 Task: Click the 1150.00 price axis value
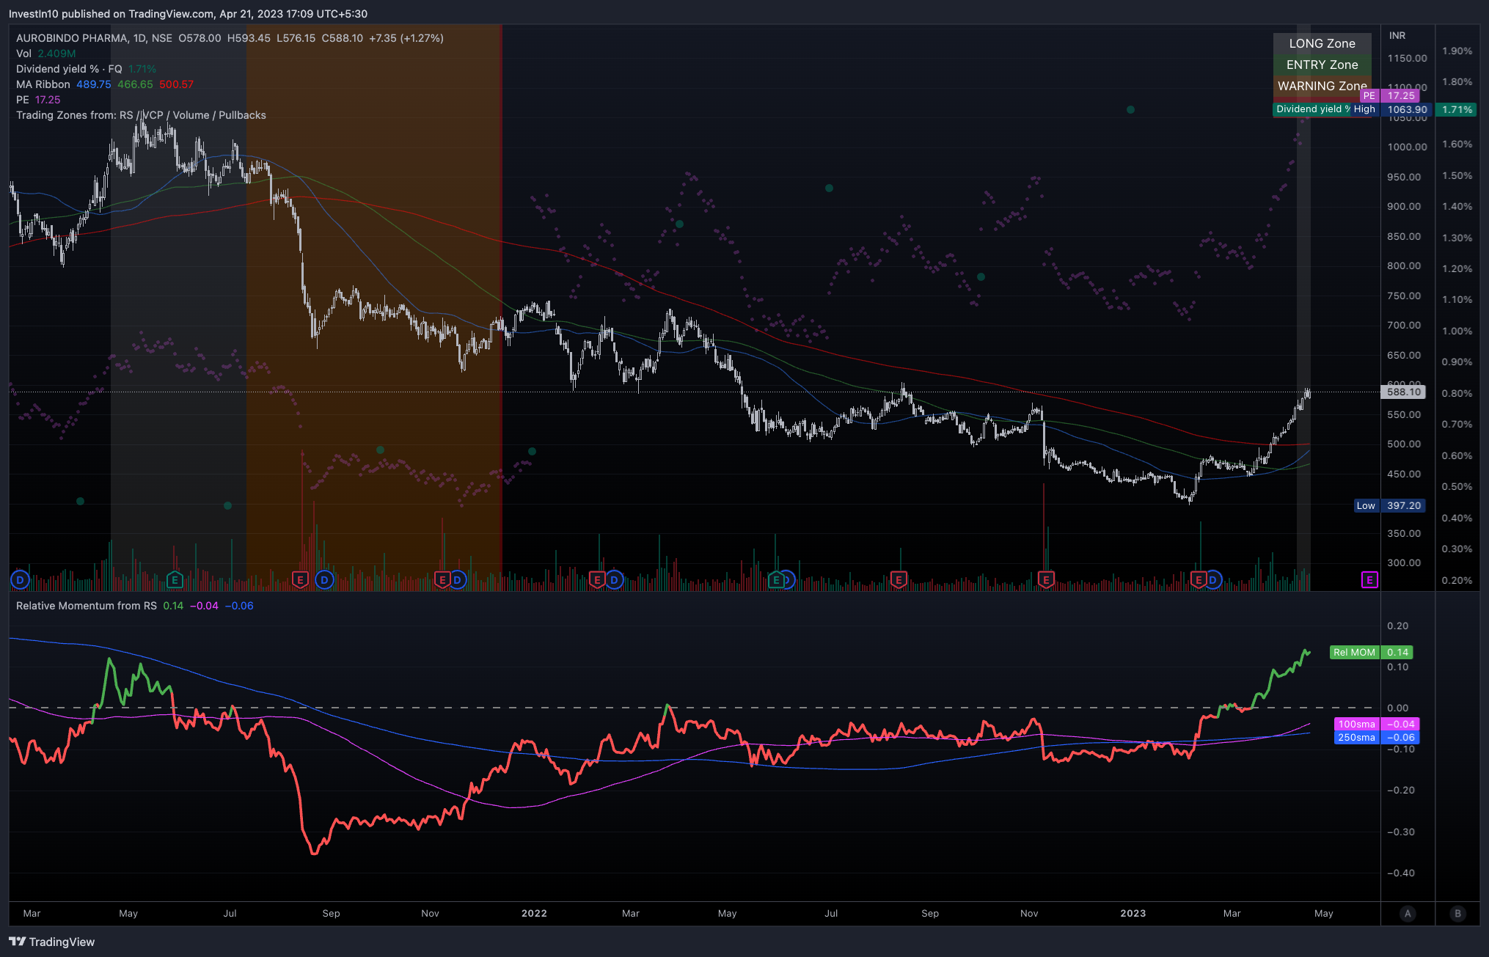pos(1407,58)
